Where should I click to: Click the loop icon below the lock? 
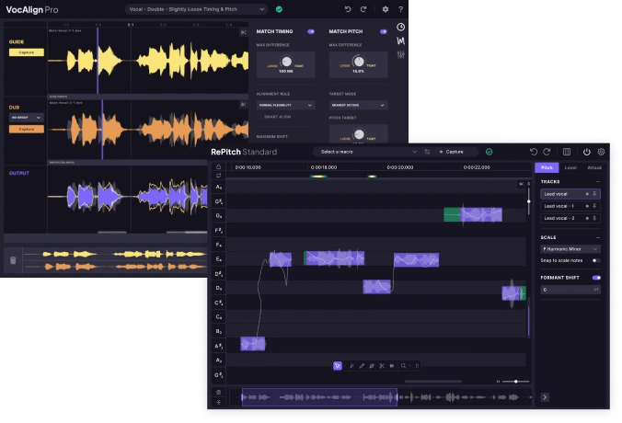[x=219, y=176]
